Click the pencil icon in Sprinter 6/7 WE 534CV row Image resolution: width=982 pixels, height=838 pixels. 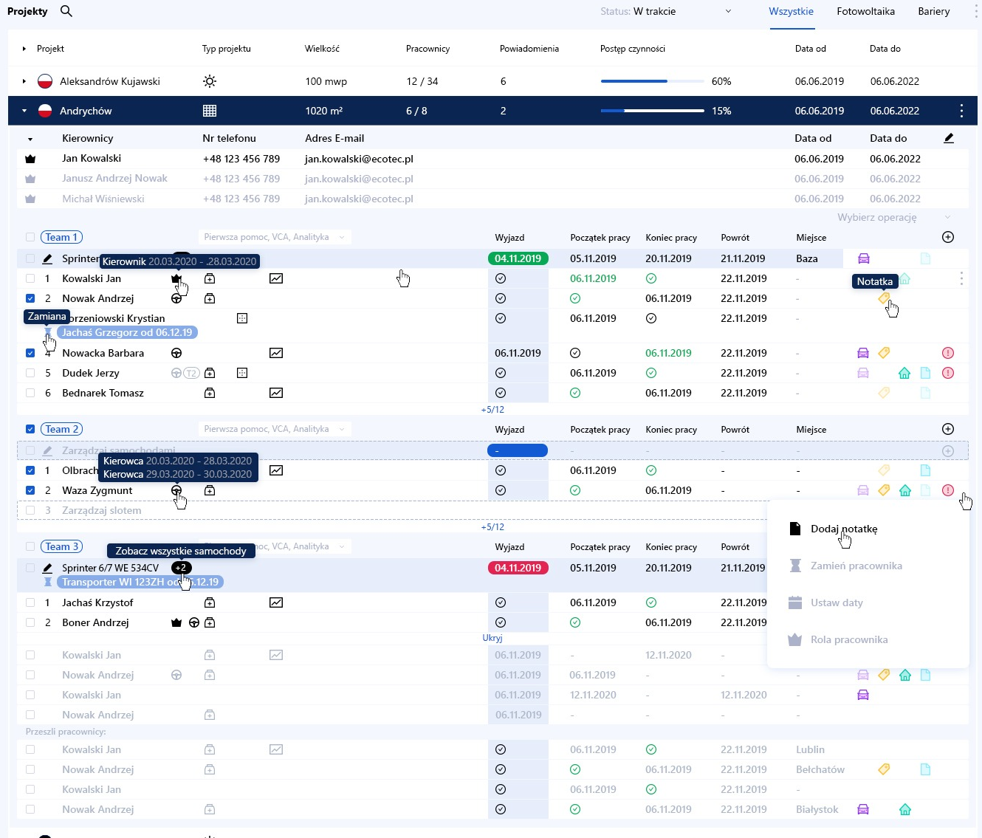pos(47,568)
